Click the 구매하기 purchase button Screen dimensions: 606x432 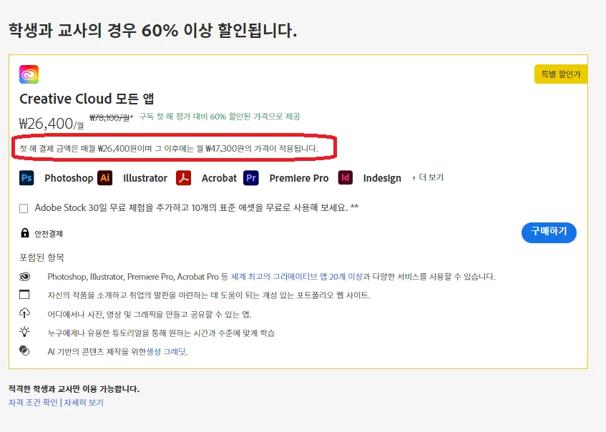coord(549,232)
